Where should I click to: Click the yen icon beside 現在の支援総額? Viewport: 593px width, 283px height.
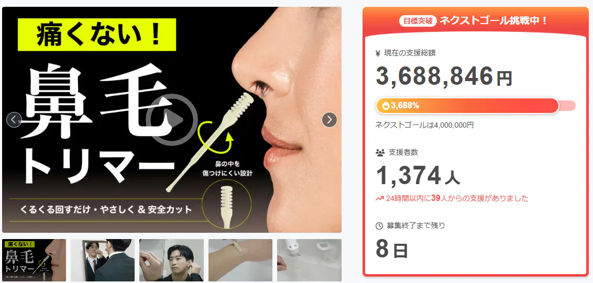(378, 53)
